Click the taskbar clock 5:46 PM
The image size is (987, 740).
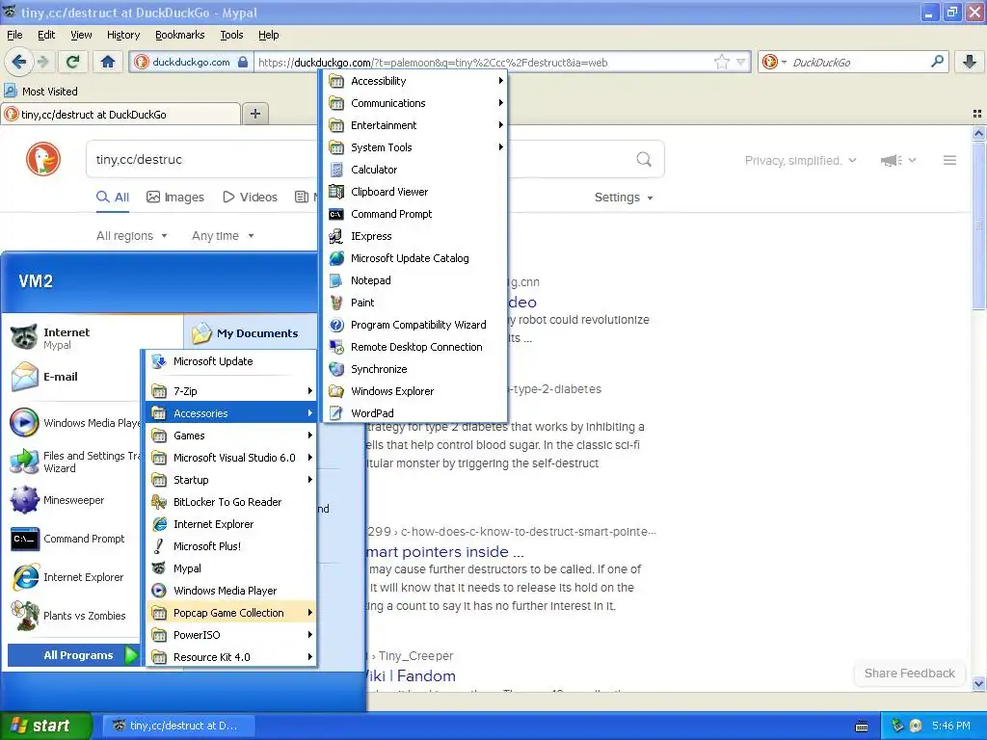950,726
